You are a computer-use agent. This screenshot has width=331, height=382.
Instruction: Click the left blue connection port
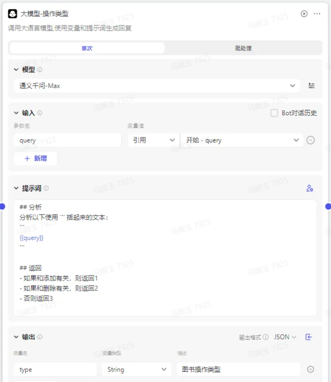click(2, 206)
